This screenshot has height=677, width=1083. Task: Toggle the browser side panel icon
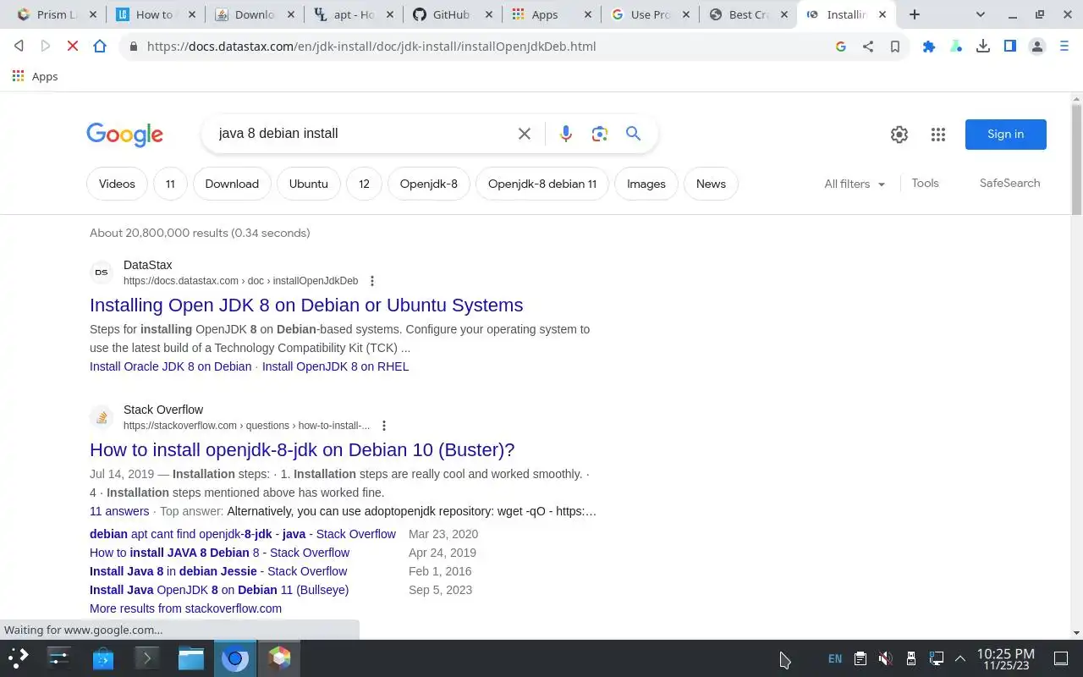(1010, 47)
